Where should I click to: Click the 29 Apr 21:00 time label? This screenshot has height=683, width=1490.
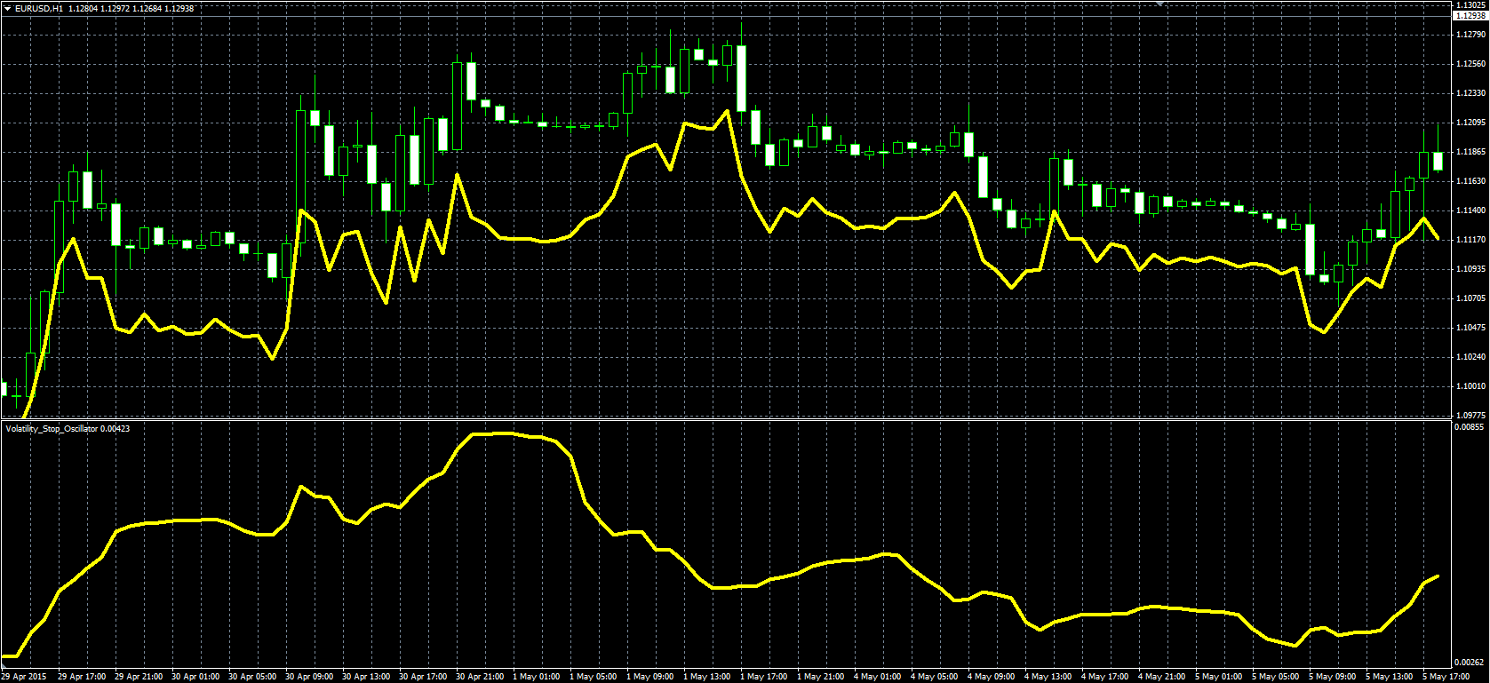point(139,677)
